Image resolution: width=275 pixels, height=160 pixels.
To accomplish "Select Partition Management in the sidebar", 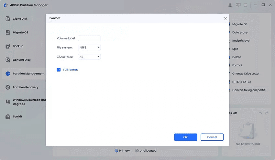I will (x=28, y=74).
